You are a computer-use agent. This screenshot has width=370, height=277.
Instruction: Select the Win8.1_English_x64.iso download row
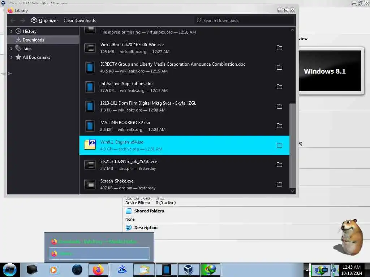(x=184, y=145)
